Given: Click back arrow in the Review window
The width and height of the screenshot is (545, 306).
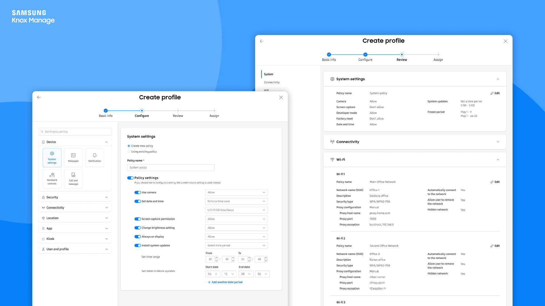Looking at the screenshot, I should pos(262,41).
